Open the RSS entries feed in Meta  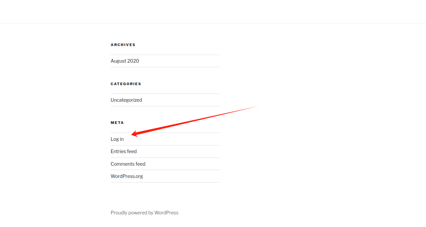[123, 151]
